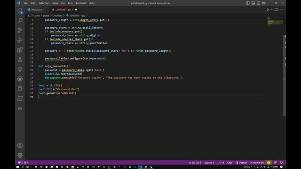Open the Terminal menu

80,3
